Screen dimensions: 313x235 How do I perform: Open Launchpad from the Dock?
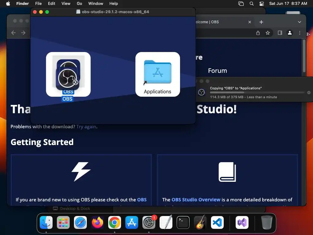pos(63,222)
